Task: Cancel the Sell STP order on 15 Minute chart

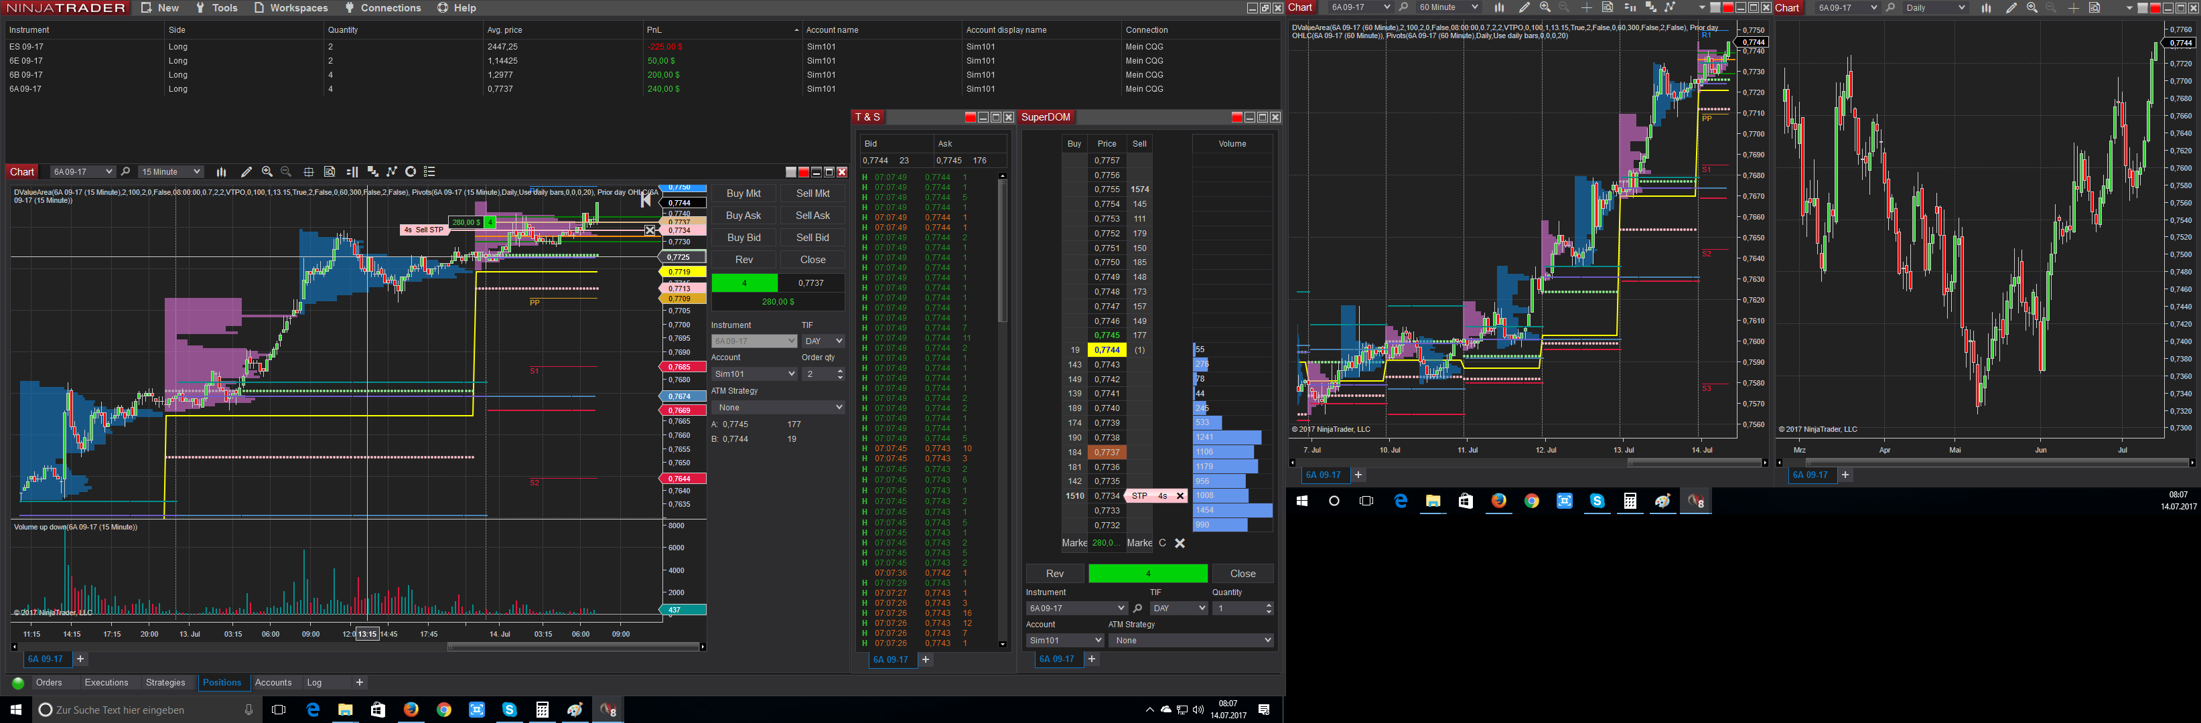Action: [650, 230]
